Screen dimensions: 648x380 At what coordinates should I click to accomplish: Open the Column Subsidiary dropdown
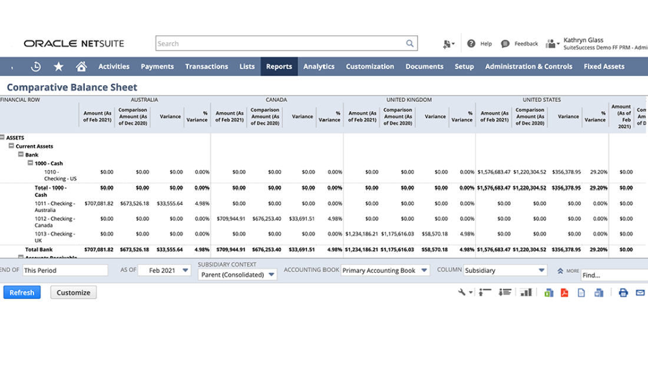[505, 270]
